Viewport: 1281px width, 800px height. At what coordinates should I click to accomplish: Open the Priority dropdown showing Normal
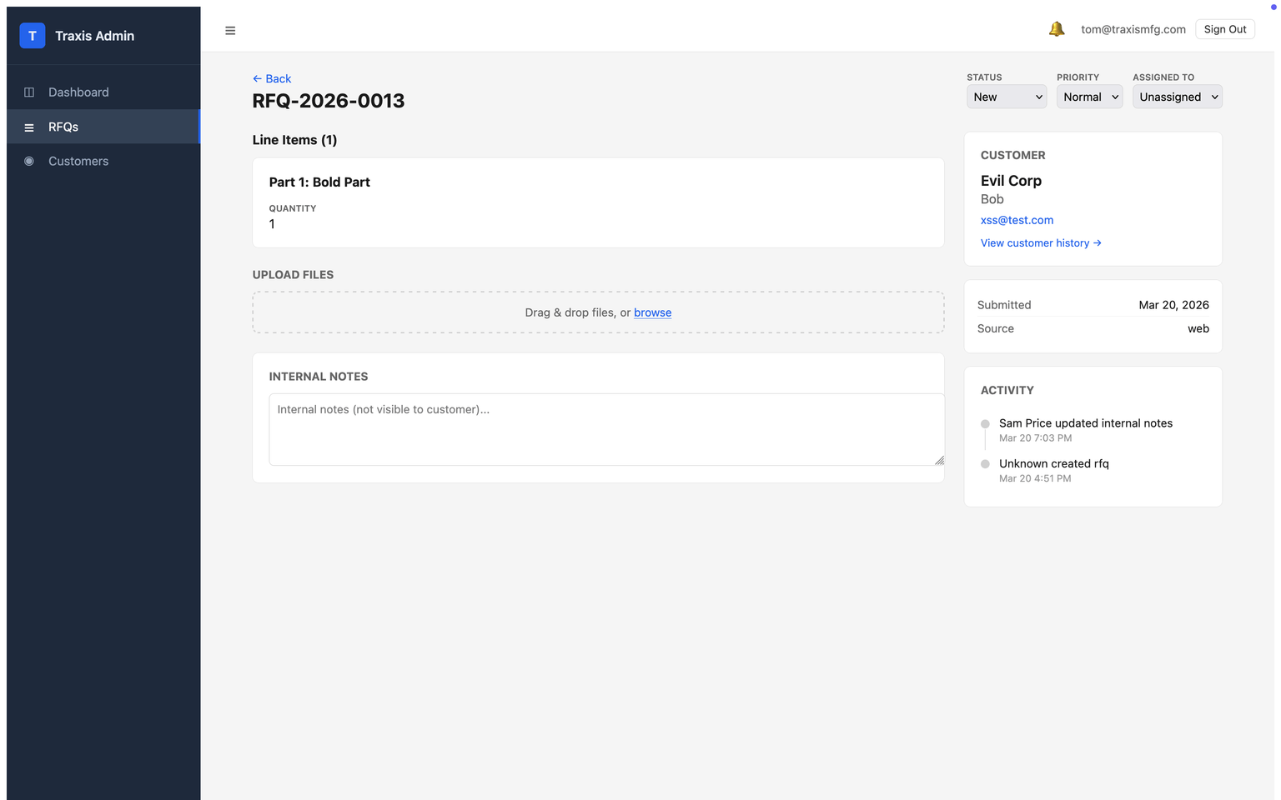(x=1089, y=97)
